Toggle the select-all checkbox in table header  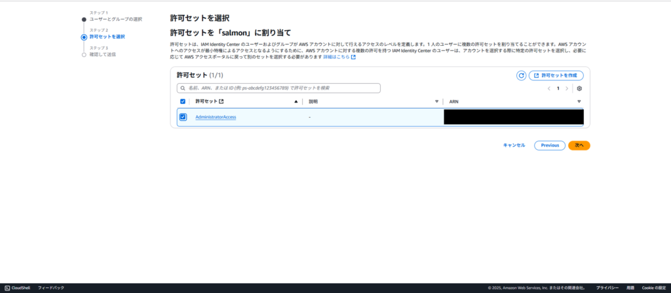(183, 101)
